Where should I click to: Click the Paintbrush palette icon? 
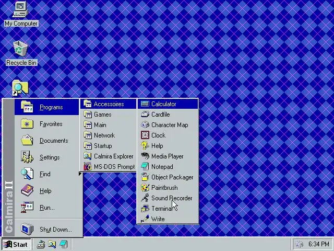click(145, 188)
